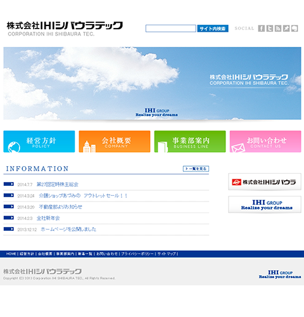Click the site search text field

(171, 29)
